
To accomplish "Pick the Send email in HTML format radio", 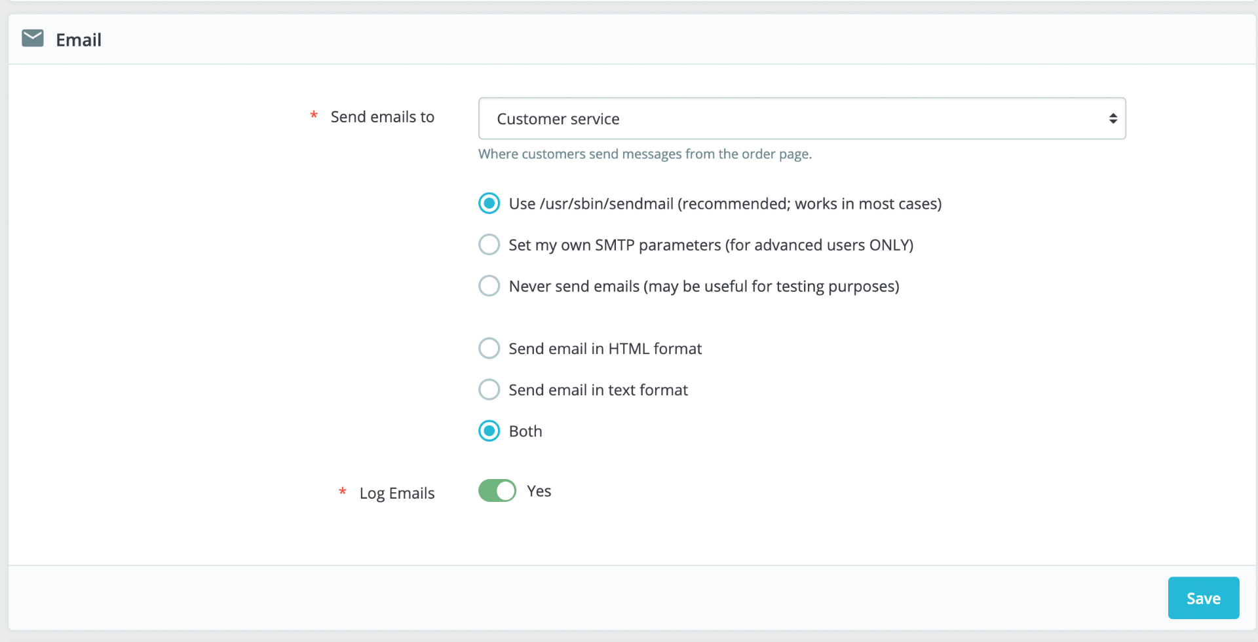I will (x=489, y=348).
